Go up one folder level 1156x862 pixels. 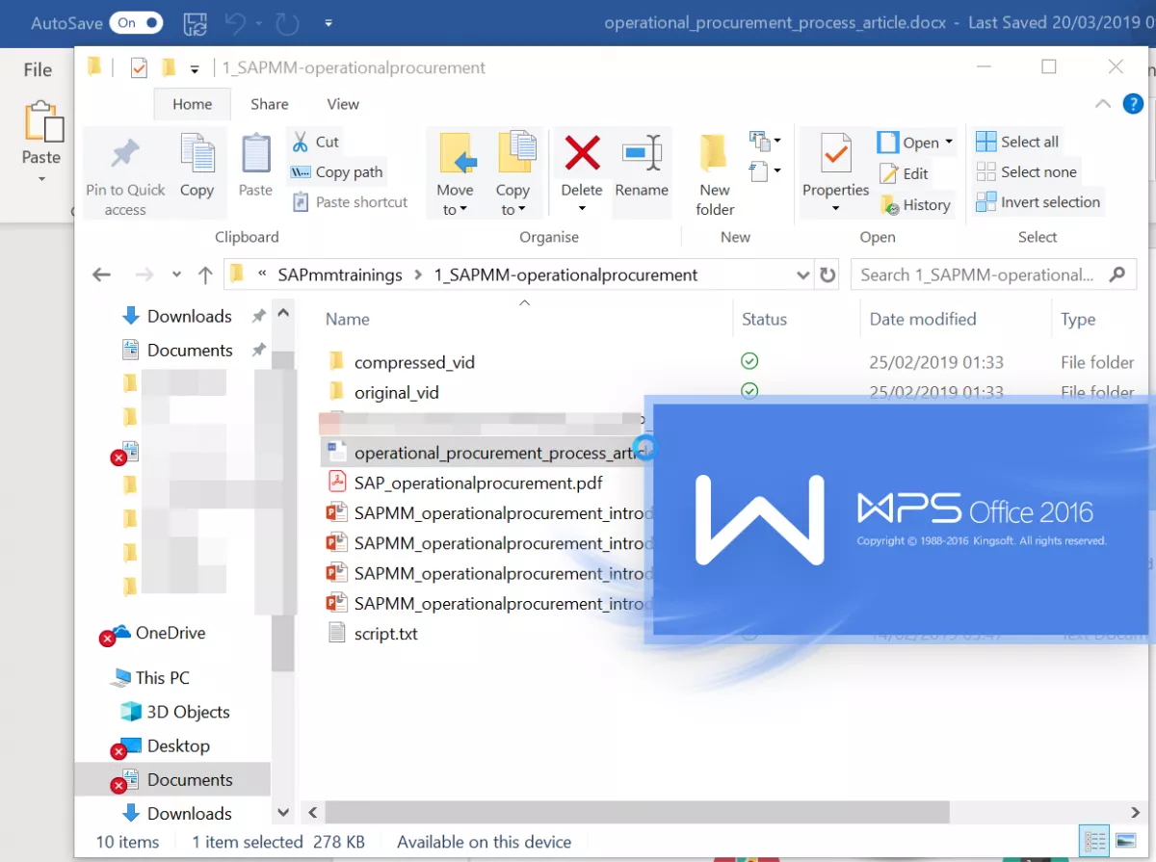point(204,274)
